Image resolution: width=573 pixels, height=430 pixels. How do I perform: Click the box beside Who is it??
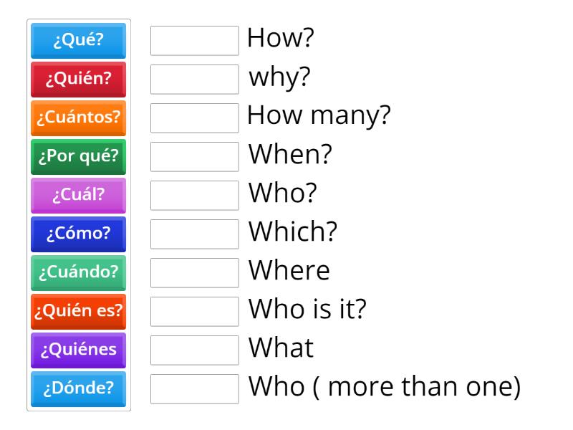[x=194, y=312]
